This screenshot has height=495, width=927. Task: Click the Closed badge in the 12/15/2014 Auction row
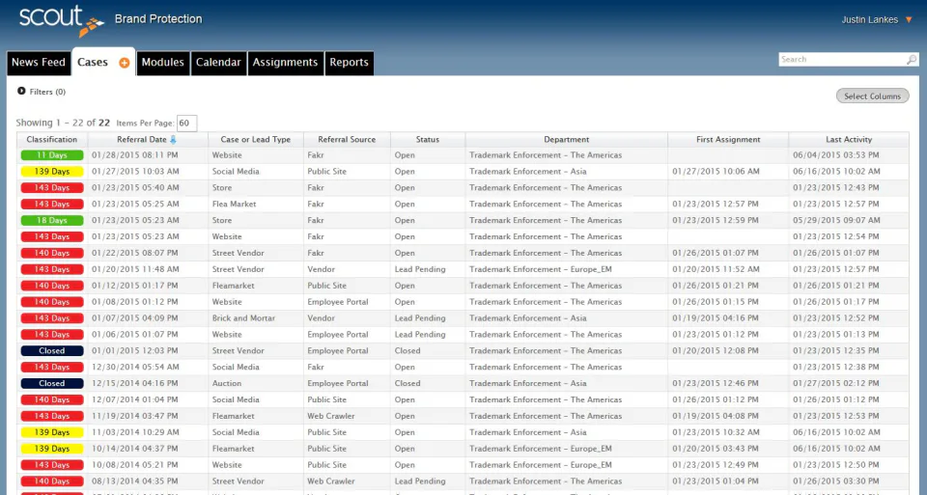point(52,383)
